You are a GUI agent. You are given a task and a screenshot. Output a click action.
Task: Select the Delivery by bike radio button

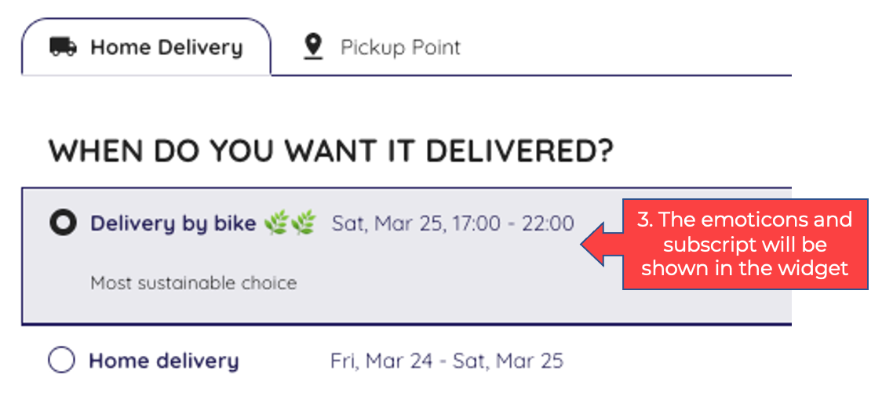click(x=63, y=223)
